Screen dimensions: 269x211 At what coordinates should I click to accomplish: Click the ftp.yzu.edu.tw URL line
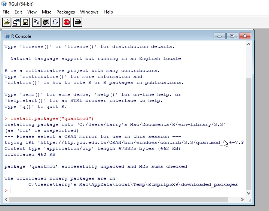click(124, 143)
